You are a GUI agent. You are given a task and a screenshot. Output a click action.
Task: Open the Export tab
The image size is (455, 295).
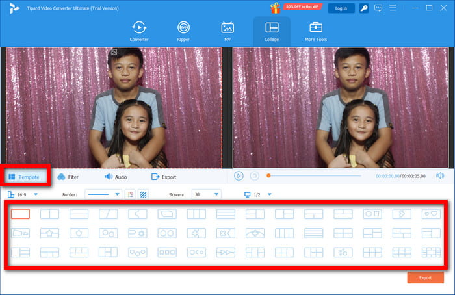pyautogui.click(x=164, y=177)
